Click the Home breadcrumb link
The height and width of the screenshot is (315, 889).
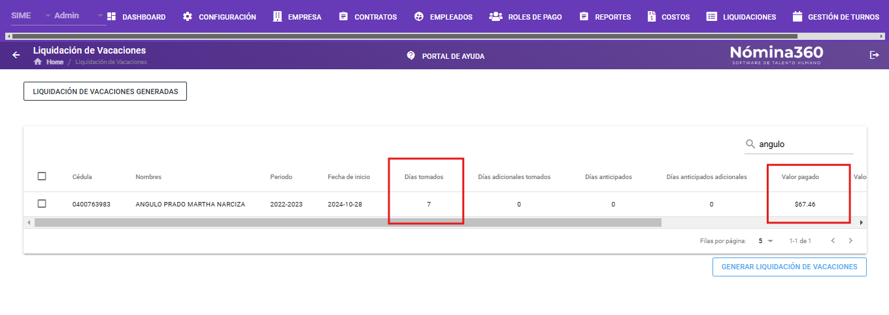coord(55,62)
